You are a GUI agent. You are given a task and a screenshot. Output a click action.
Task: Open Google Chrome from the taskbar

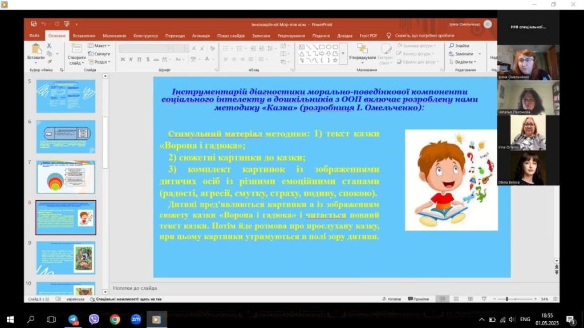click(115, 319)
